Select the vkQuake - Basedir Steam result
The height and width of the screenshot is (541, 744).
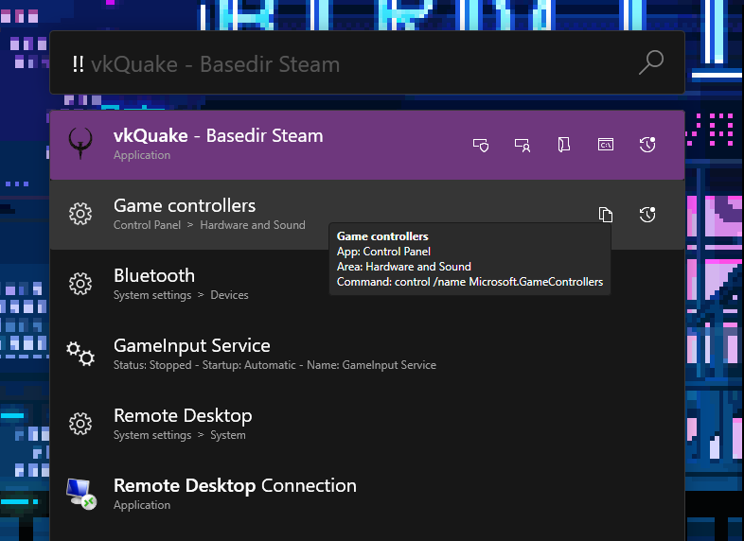367,145
